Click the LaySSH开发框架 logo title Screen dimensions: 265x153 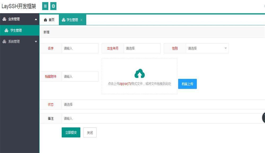(19, 6)
